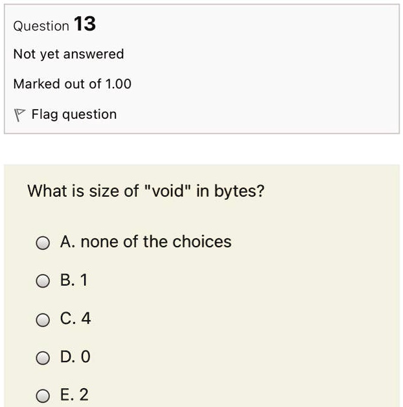Click the bold question number 13
The height and width of the screenshot is (407, 403).
(x=85, y=24)
